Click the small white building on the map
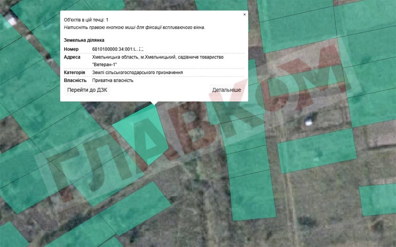Viewport: 396px width, 247px height. coord(309,122)
